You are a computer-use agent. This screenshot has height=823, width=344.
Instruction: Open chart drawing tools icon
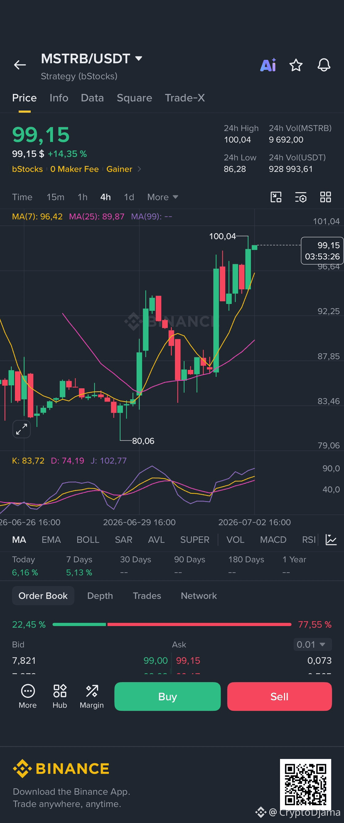click(x=276, y=197)
